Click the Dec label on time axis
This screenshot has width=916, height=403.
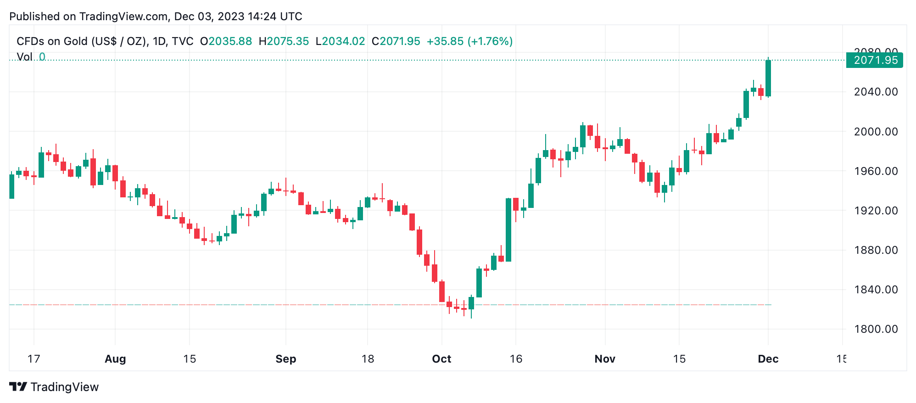(768, 359)
